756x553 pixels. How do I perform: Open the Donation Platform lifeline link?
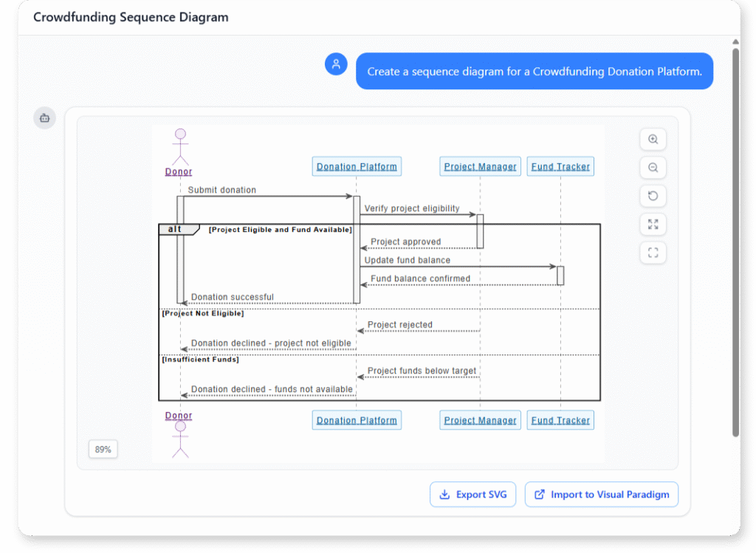tap(357, 166)
